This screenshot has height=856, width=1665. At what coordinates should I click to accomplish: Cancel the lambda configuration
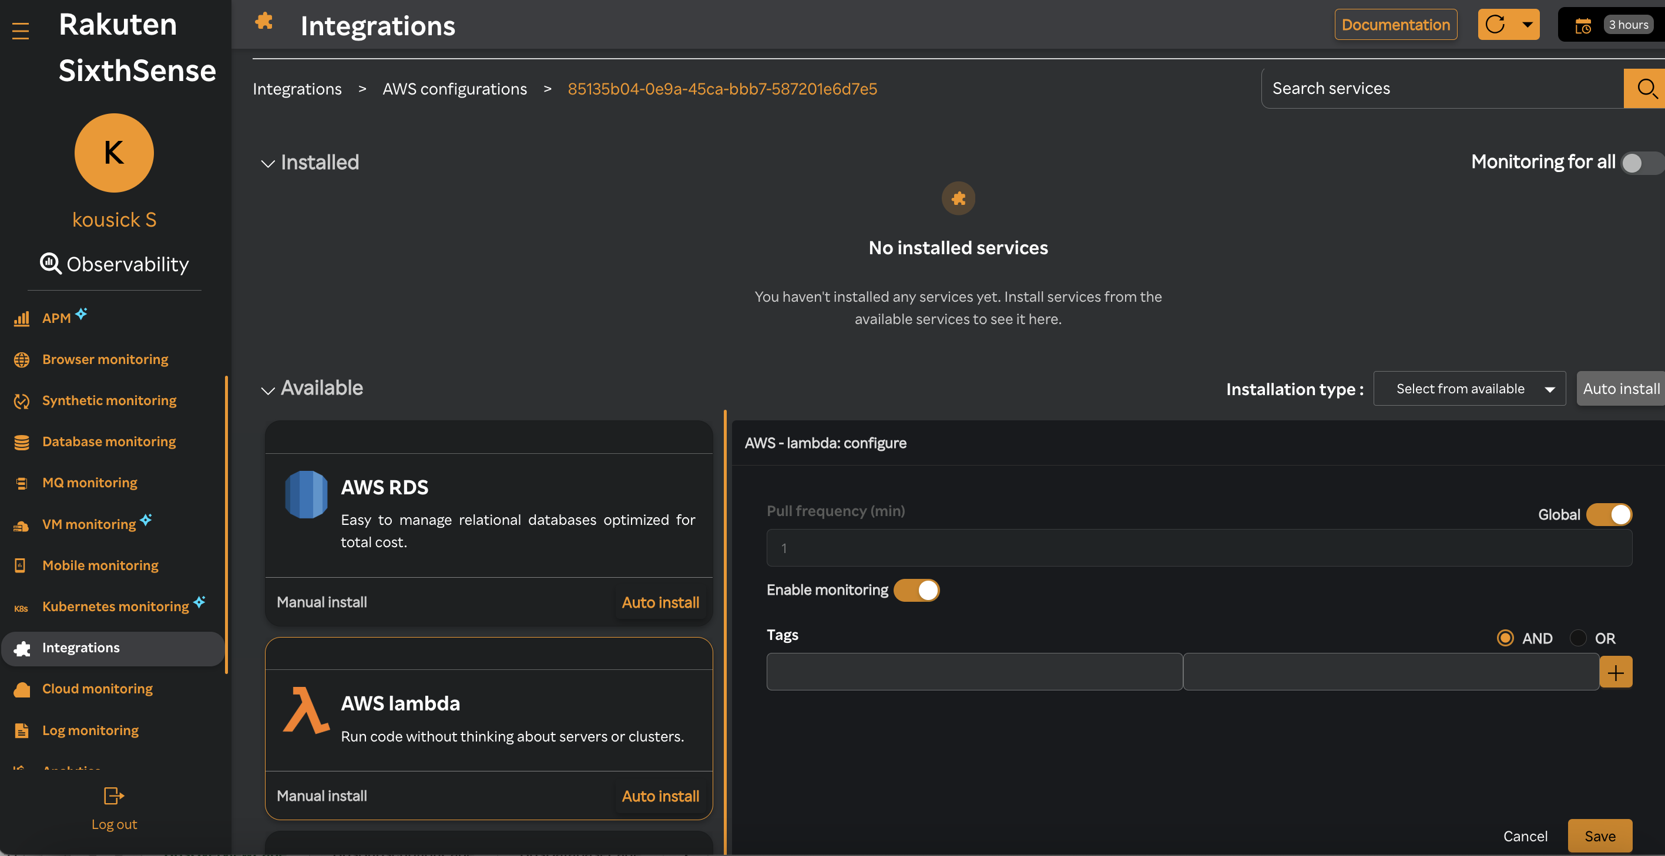1525,836
